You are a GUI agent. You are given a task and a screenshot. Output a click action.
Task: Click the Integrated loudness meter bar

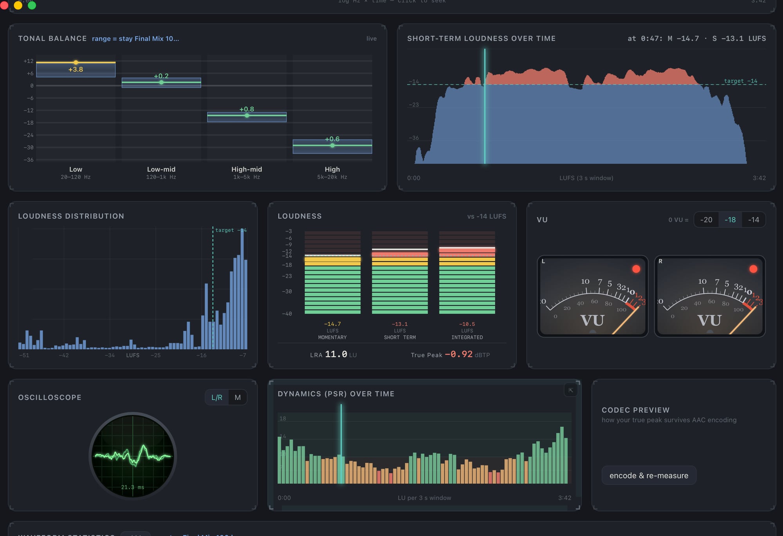[467, 273]
